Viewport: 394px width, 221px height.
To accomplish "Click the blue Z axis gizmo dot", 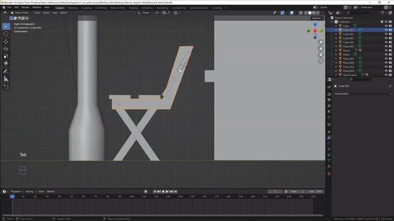I will [315, 25].
